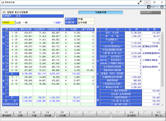Click the 課税支給額 column header
The image size is (166, 121).
26,30
